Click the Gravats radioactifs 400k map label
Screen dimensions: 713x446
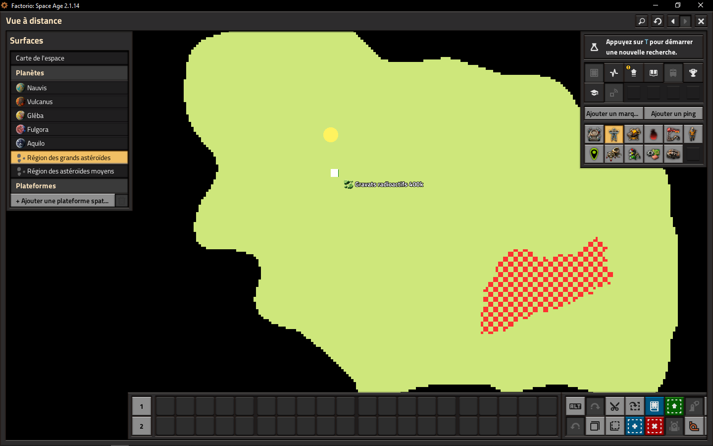384,184
